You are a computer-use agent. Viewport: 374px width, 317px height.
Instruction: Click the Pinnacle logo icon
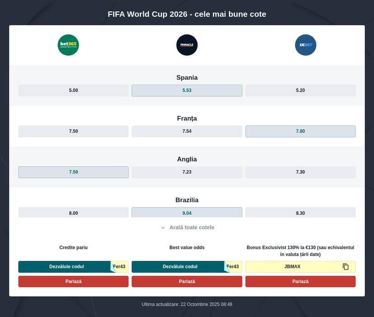pos(187,45)
